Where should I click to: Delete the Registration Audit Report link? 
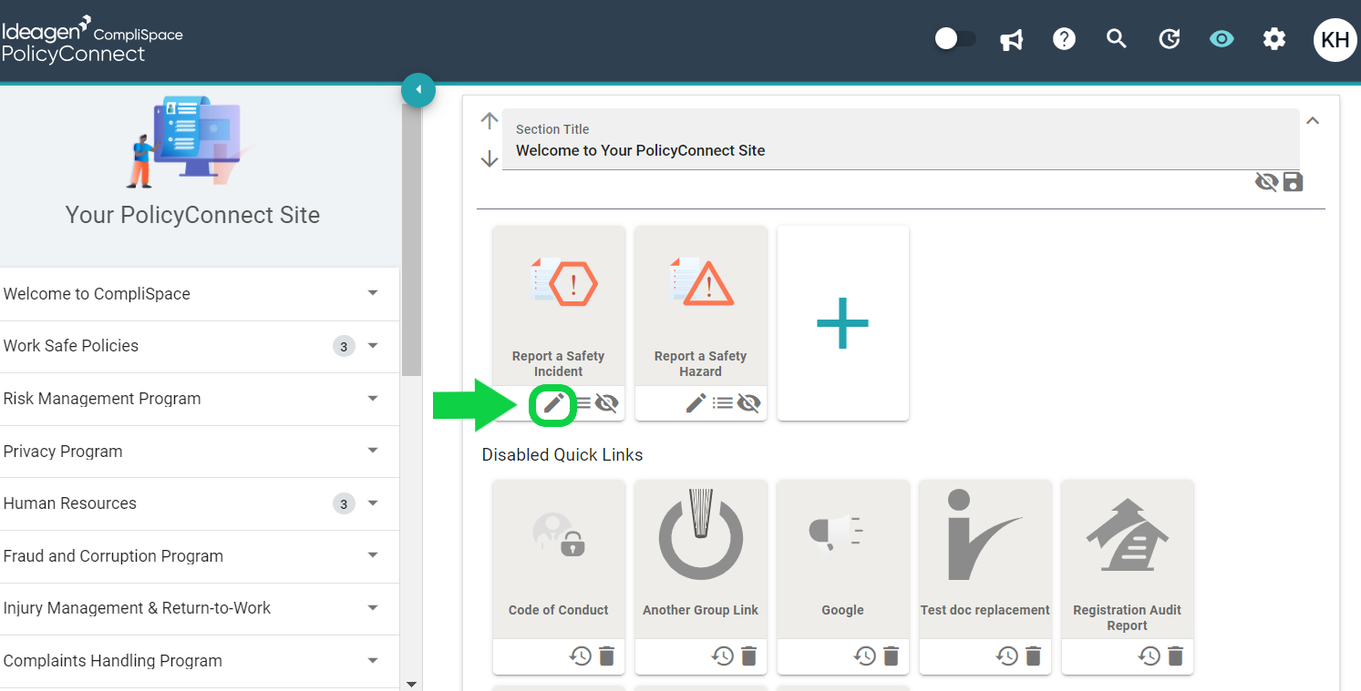click(x=1176, y=655)
